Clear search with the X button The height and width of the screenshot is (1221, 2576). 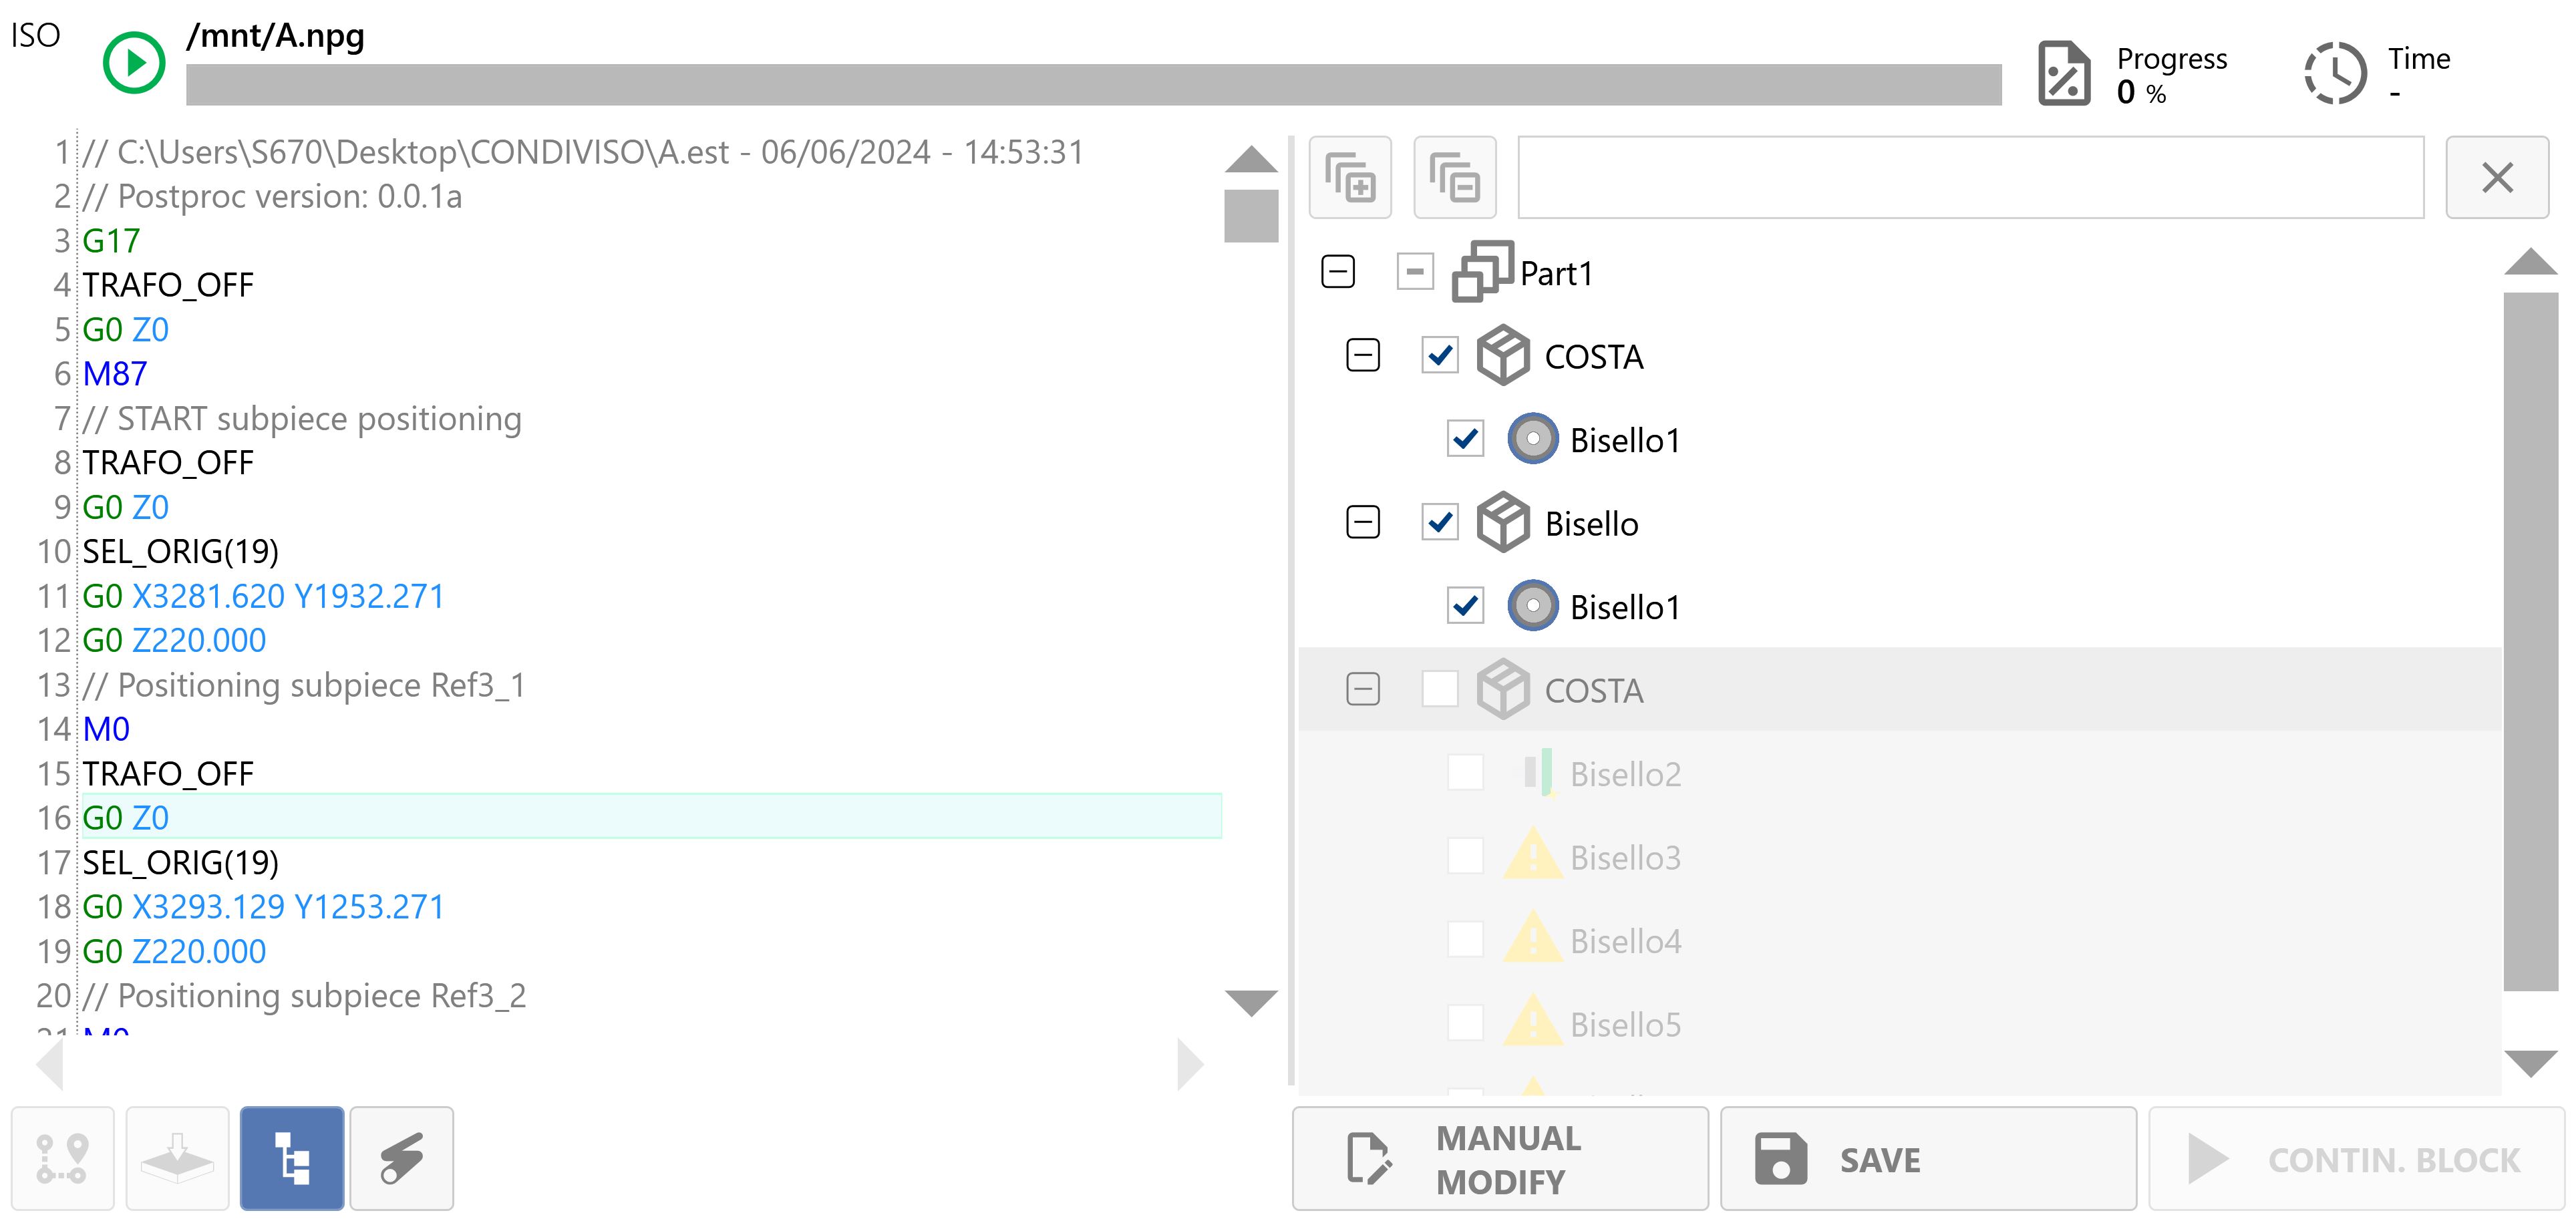pos(2497,178)
